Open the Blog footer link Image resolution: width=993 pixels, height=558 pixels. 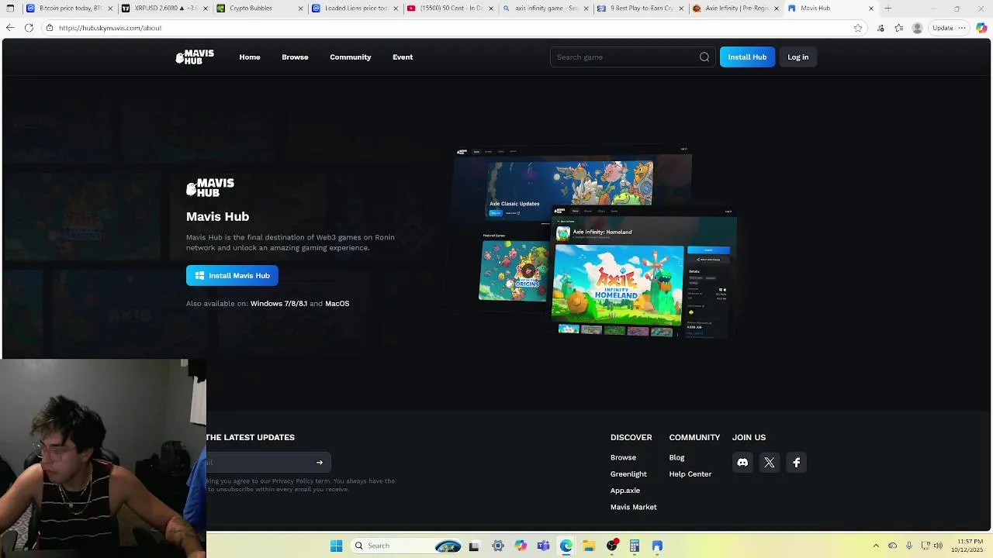[676, 457]
